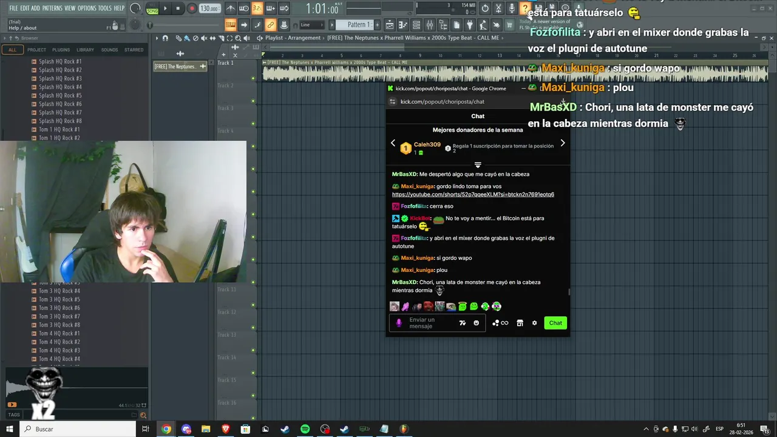This screenshot has height=437, width=777.
Task: Toggle typing keyboard to piano icon
Action: [x=231, y=25]
